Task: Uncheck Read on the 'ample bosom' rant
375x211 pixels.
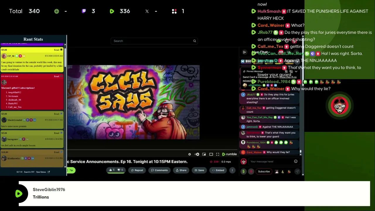Action: click(61, 133)
